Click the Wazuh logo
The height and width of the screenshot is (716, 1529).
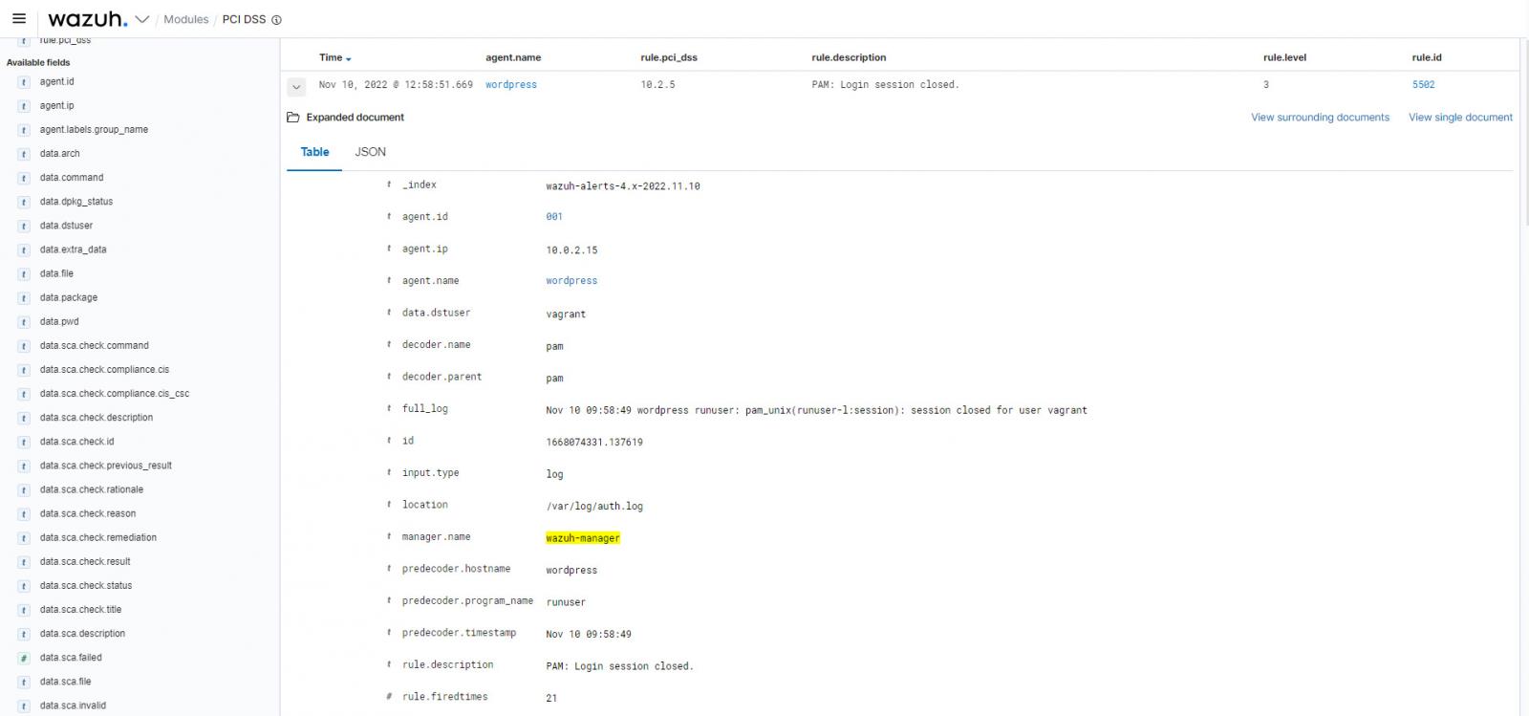click(x=87, y=19)
